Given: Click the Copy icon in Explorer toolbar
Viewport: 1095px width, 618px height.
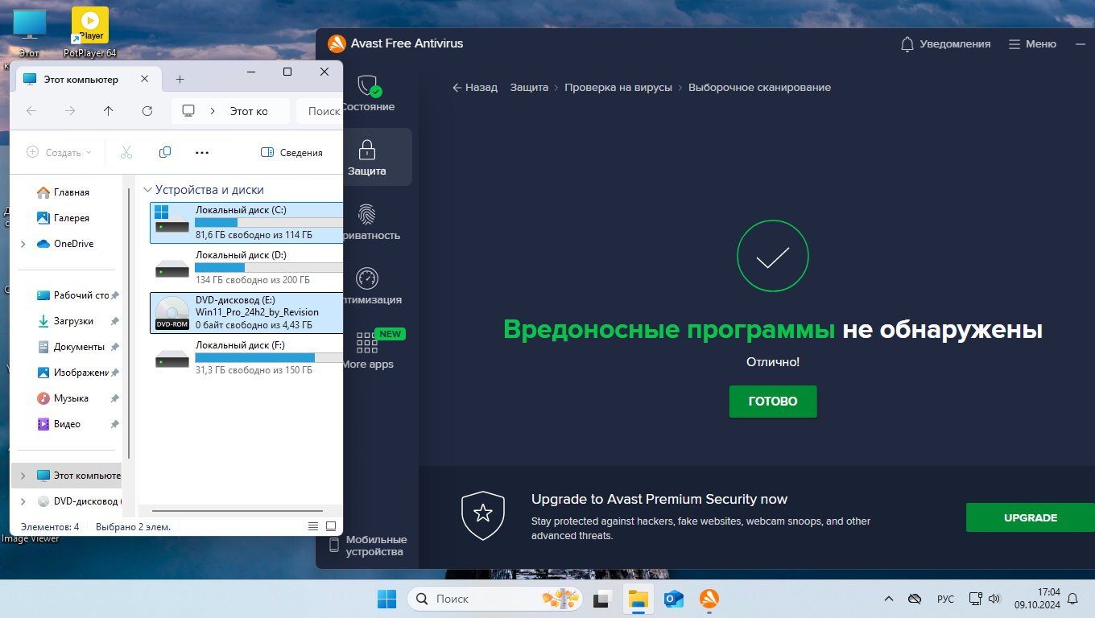Looking at the screenshot, I should 165,152.
